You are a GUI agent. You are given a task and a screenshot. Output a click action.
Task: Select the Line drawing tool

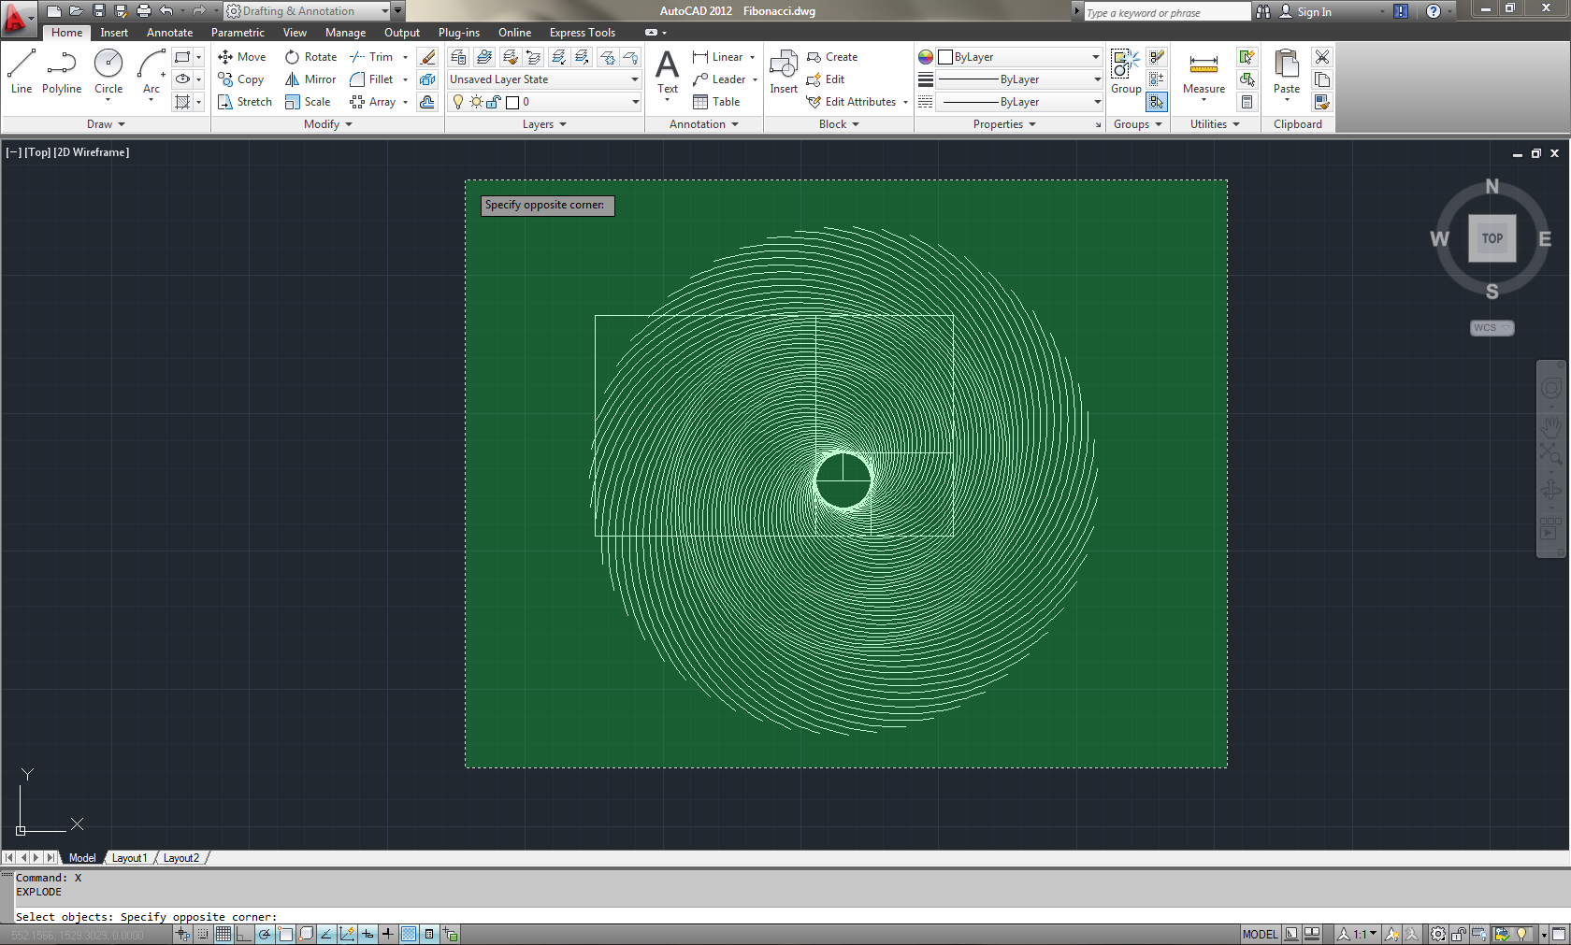[x=21, y=70]
